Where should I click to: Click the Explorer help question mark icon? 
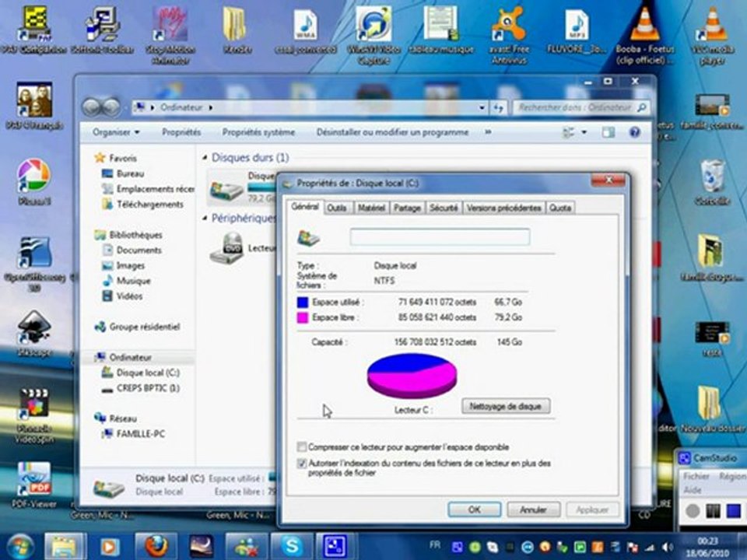[634, 132]
